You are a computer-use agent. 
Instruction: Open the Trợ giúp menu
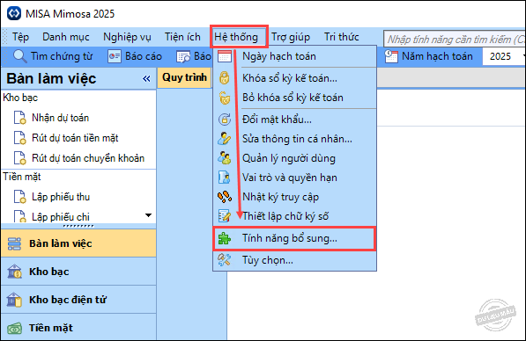pos(291,37)
